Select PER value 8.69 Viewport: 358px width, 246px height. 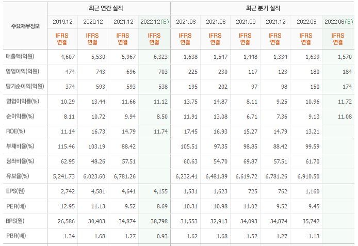pos(162,206)
